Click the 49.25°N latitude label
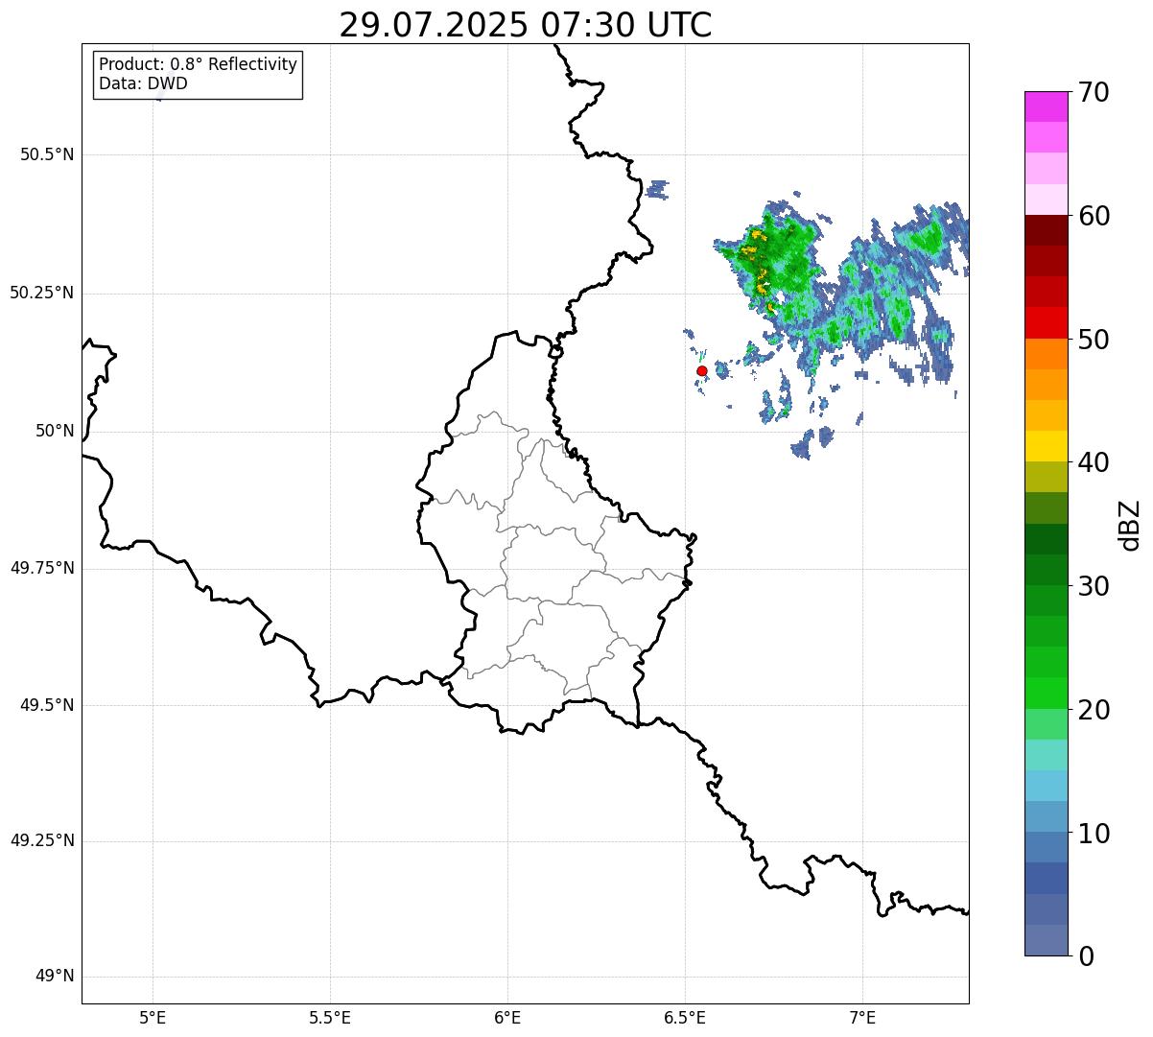 tap(41, 841)
